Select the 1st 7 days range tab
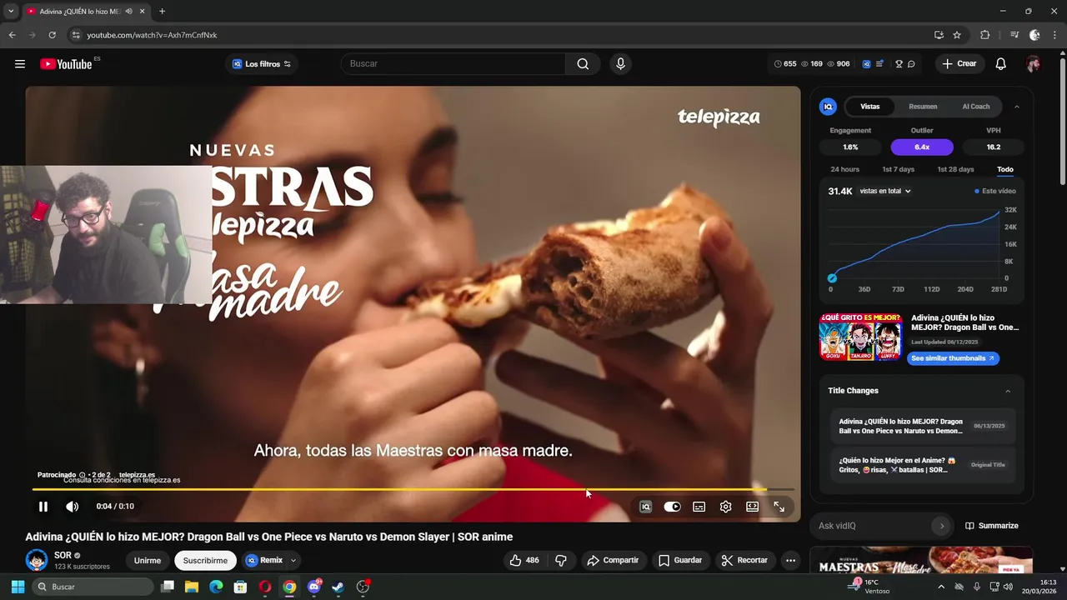Viewport: 1067px width, 600px height. [899, 169]
